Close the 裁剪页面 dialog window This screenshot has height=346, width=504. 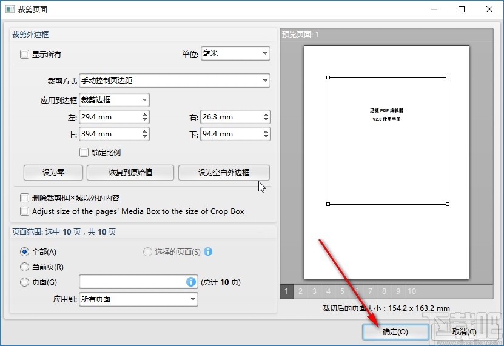coord(489,9)
